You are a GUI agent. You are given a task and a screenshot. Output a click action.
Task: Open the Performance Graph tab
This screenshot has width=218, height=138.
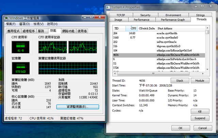pos(173,20)
